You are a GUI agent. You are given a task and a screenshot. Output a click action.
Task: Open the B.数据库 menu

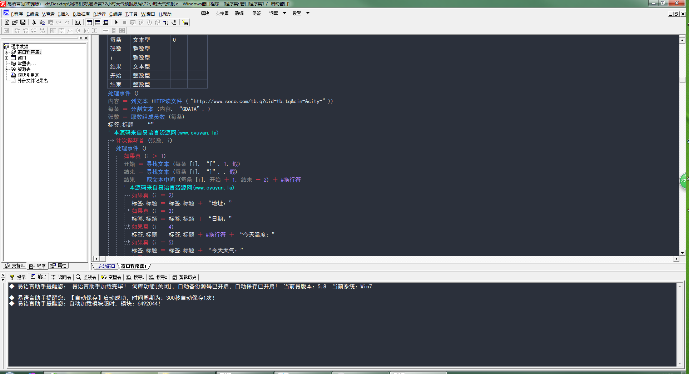pyautogui.click(x=81, y=14)
